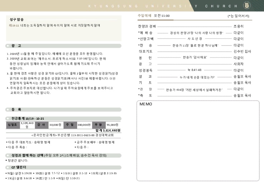Select the '등 록' section header bar
Image resolution: width=264 pixels, height=186 pixels.
63,109
